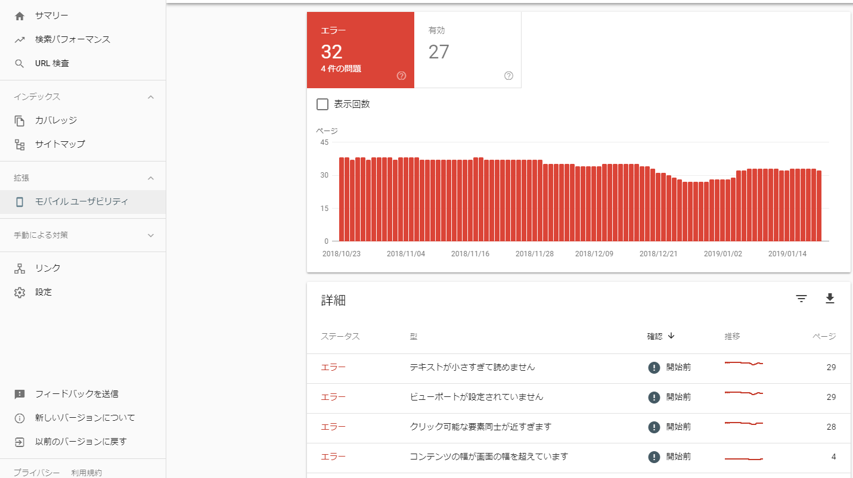Select the 有効 tab card
Image resolution: width=853 pixels, height=478 pixels.
(467, 50)
